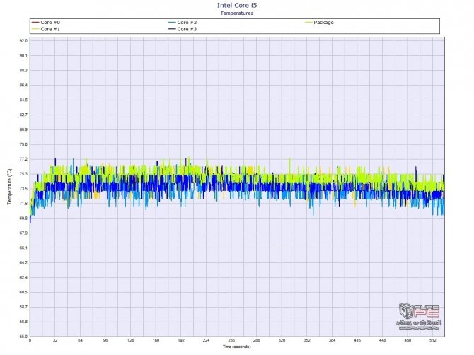Click the Core #1 legend entry
Screen dimensions: 474x355
46,29
